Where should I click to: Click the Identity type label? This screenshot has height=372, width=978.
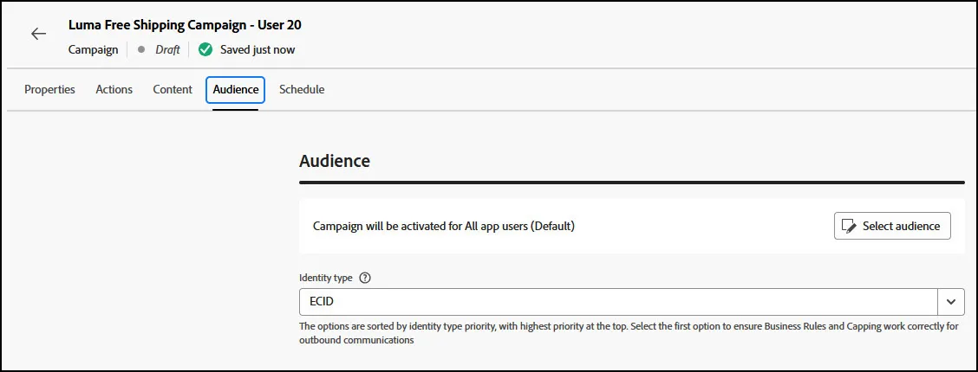[326, 278]
